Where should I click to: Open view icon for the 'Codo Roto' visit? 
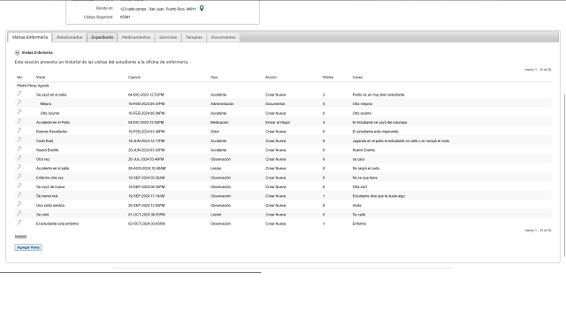[x=19, y=140]
